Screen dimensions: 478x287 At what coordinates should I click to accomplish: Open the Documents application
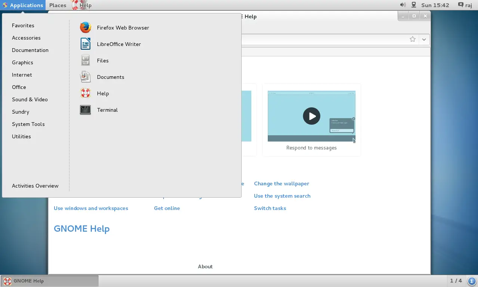click(111, 77)
